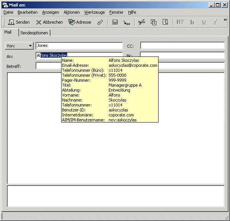
Task: Click the copy icon in toolbar
Action: coord(154,22)
